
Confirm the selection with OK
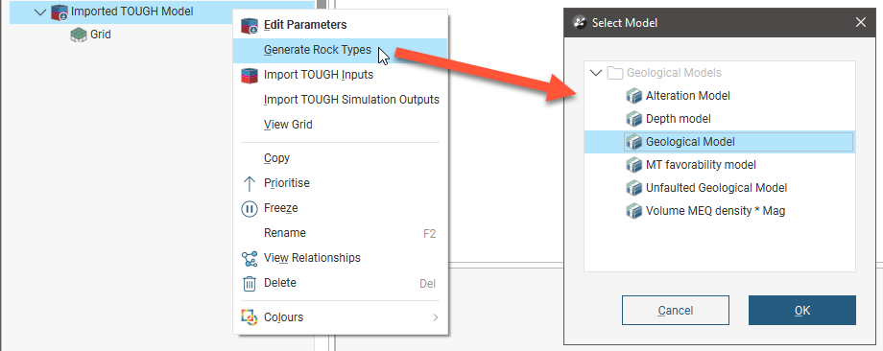[802, 311]
